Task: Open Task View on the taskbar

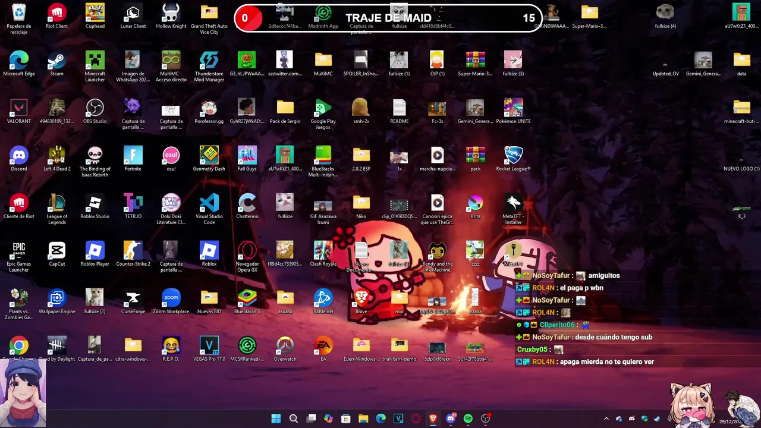Action: coord(311,418)
